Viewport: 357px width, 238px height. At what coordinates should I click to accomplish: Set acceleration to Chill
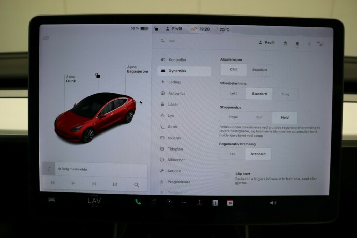[x=234, y=70]
